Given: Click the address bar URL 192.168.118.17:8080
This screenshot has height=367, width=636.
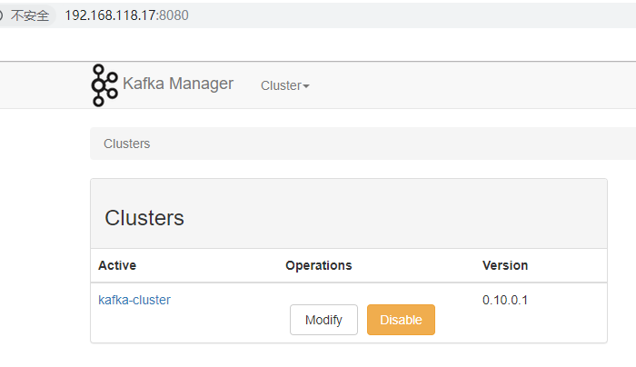Looking at the screenshot, I should [x=126, y=15].
